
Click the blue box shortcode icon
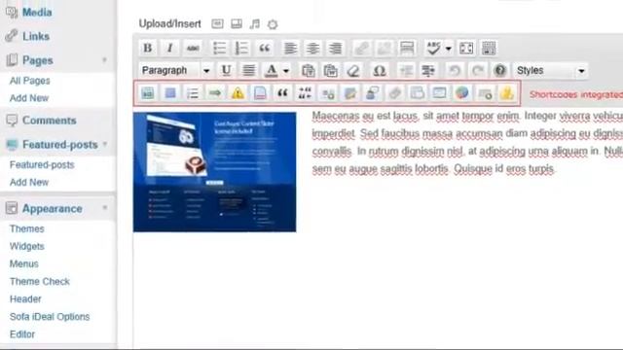[x=170, y=93]
